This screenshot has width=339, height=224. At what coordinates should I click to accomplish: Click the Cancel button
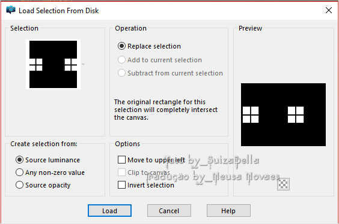[x=169, y=210]
